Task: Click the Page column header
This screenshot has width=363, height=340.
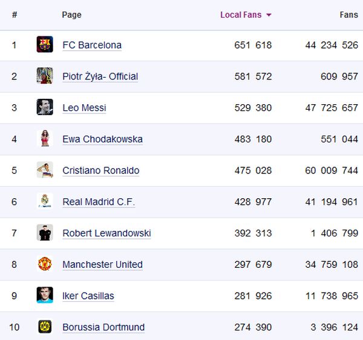Action: click(71, 15)
